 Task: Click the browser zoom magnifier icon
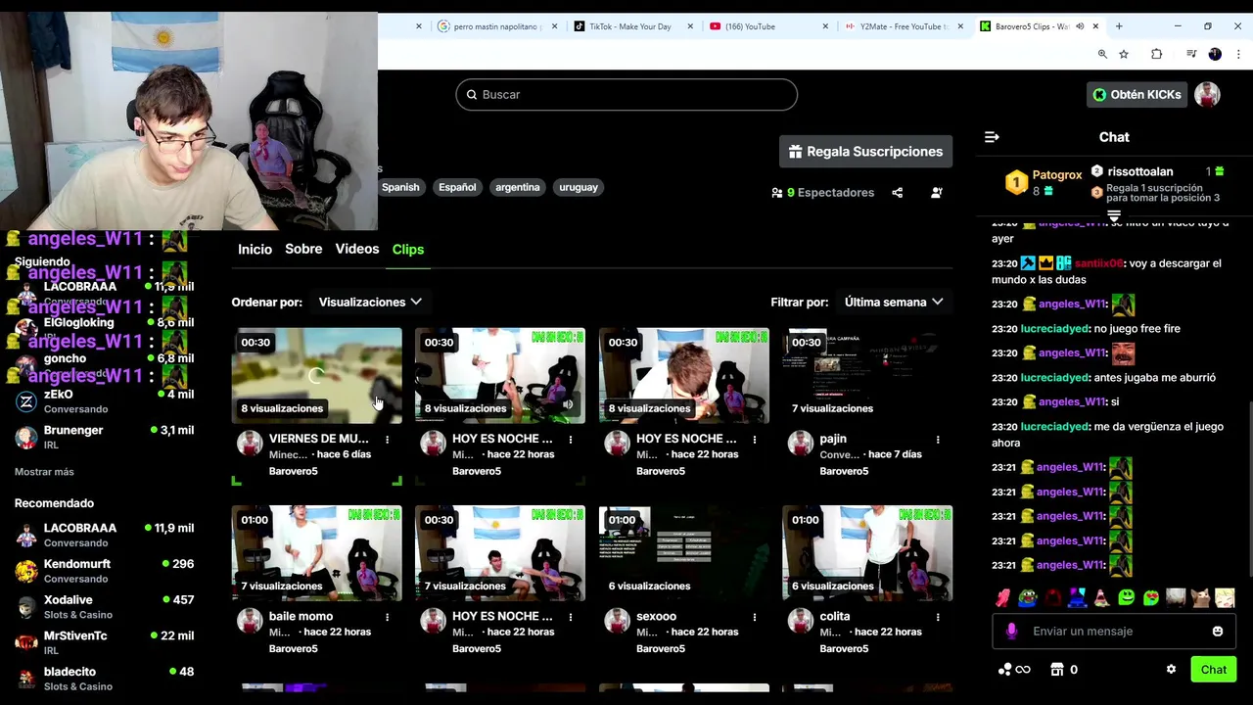[1102, 54]
